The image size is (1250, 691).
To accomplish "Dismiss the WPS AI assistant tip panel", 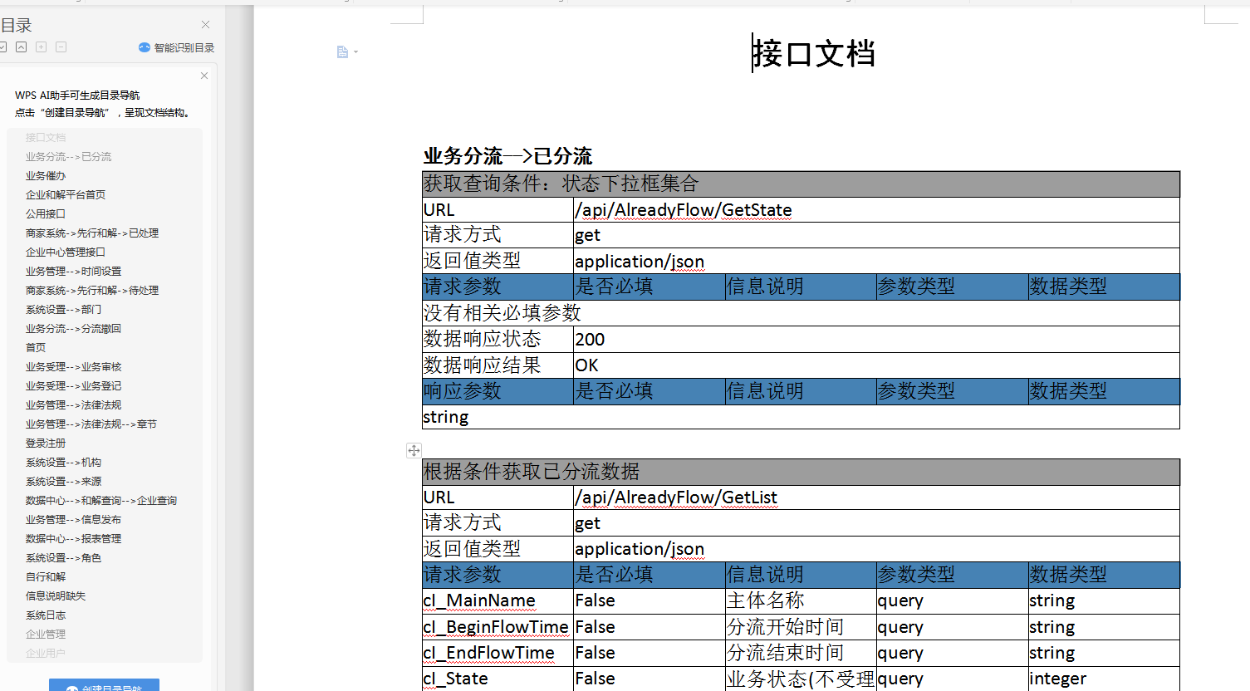I will coord(203,76).
